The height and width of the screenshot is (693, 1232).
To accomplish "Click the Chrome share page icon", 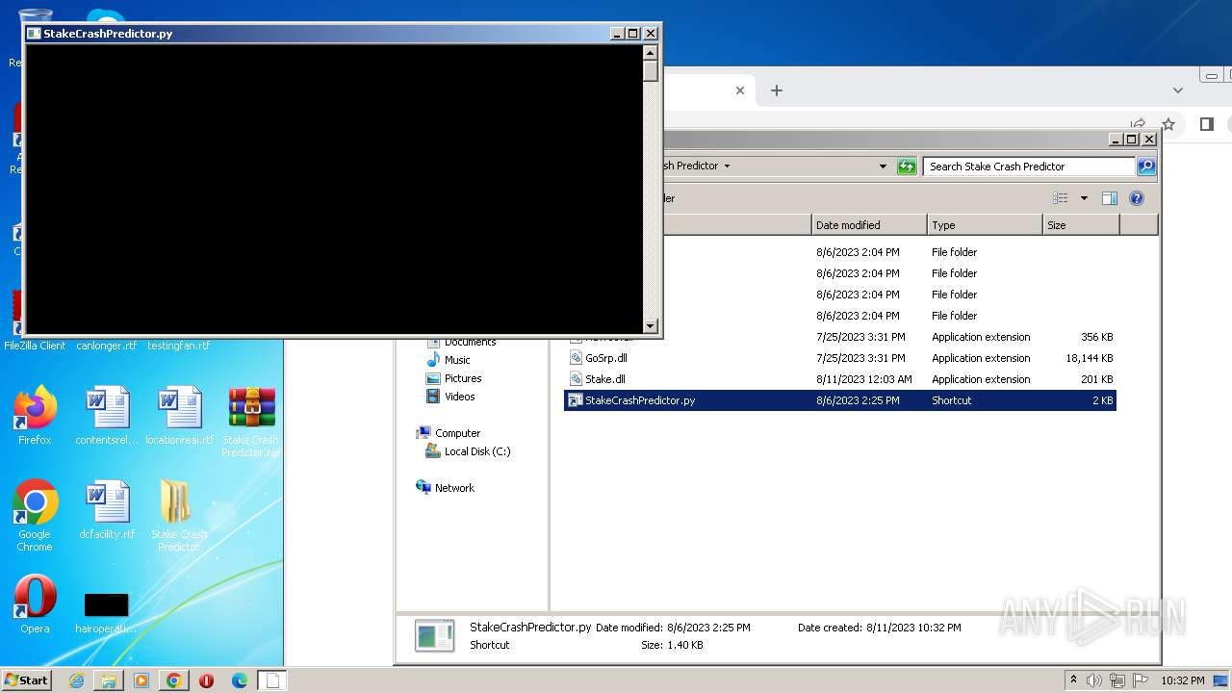I will coord(1138,124).
